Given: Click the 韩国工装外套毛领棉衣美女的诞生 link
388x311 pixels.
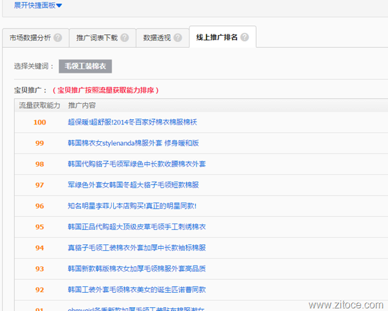Looking at the screenshot, I should (x=136, y=290).
